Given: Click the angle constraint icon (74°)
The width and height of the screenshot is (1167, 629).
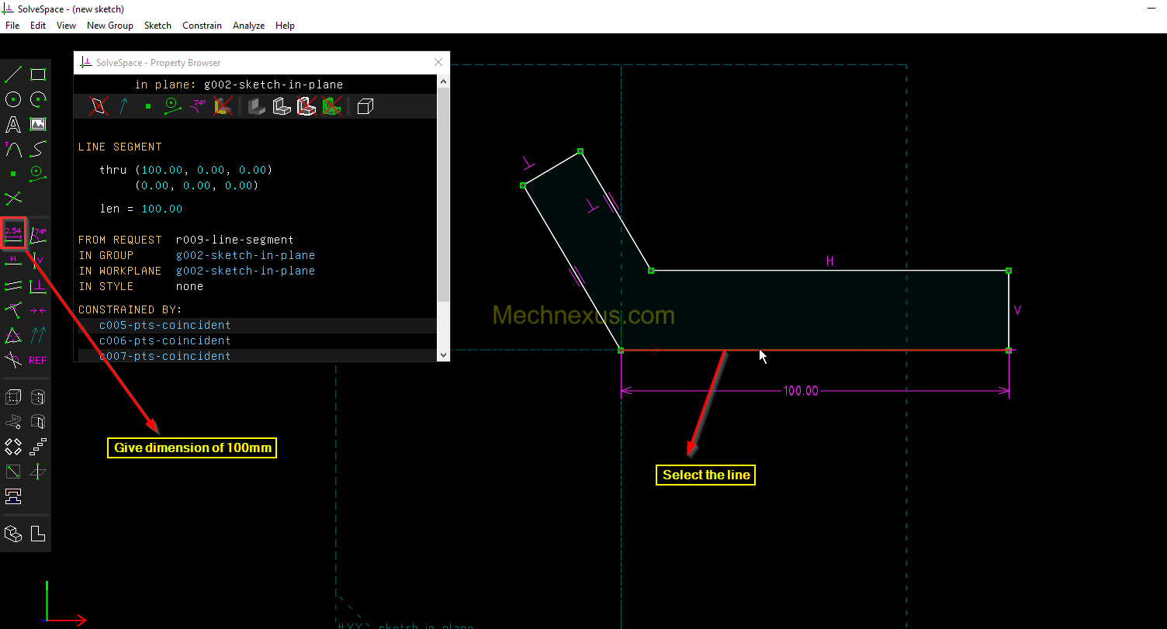Looking at the screenshot, I should (38, 235).
